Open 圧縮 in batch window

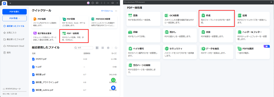coord(253,19)
